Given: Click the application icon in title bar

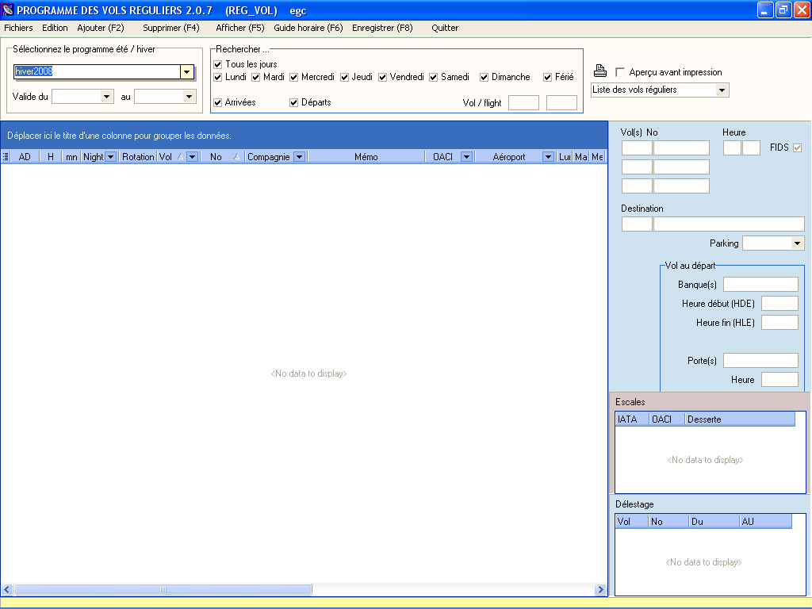Looking at the screenshot, I should 9,10.
